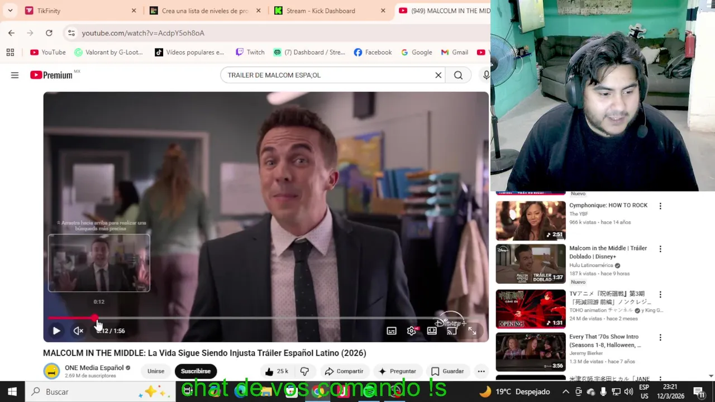Open the YouTube hamburger guide menu
Image resolution: width=715 pixels, height=402 pixels.
(x=15, y=75)
